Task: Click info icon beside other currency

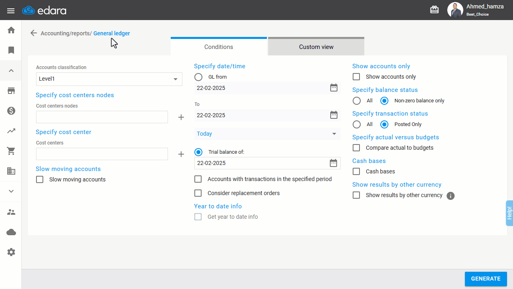Action: 450,196
